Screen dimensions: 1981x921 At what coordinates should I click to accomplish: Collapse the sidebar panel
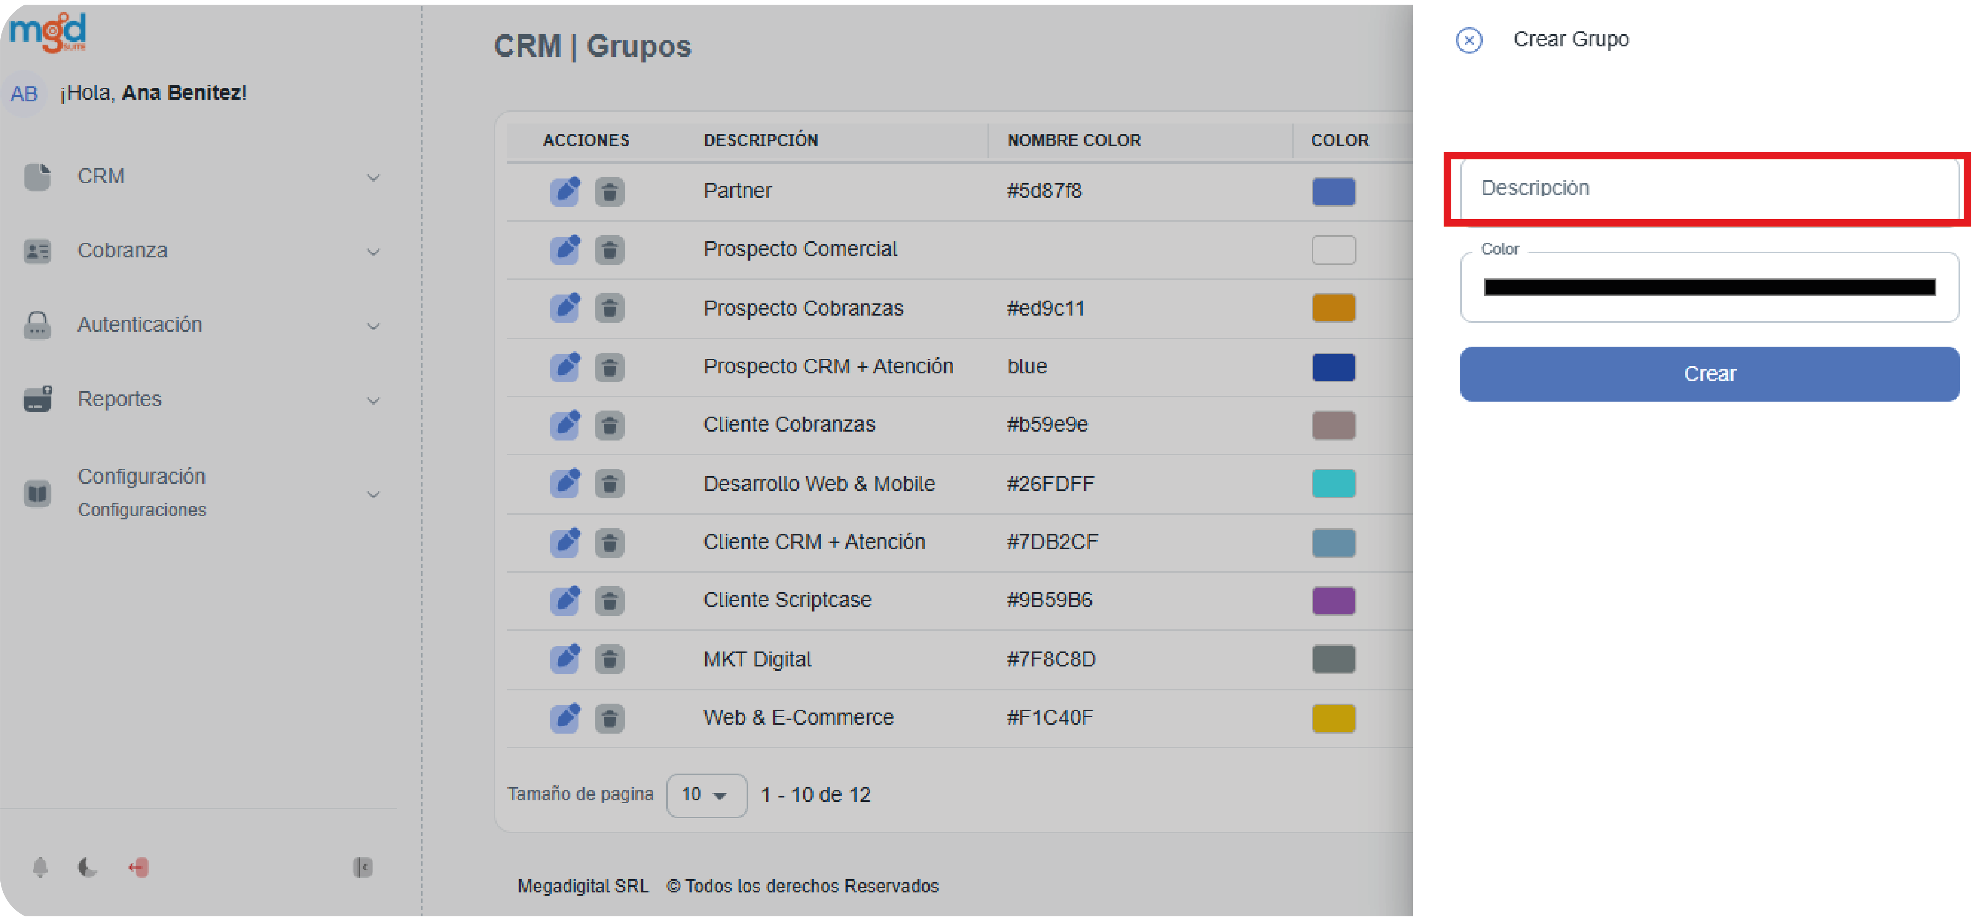(x=362, y=868)
